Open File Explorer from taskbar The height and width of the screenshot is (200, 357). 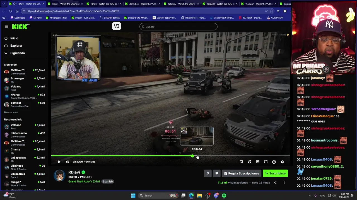[x=199, y=196]
